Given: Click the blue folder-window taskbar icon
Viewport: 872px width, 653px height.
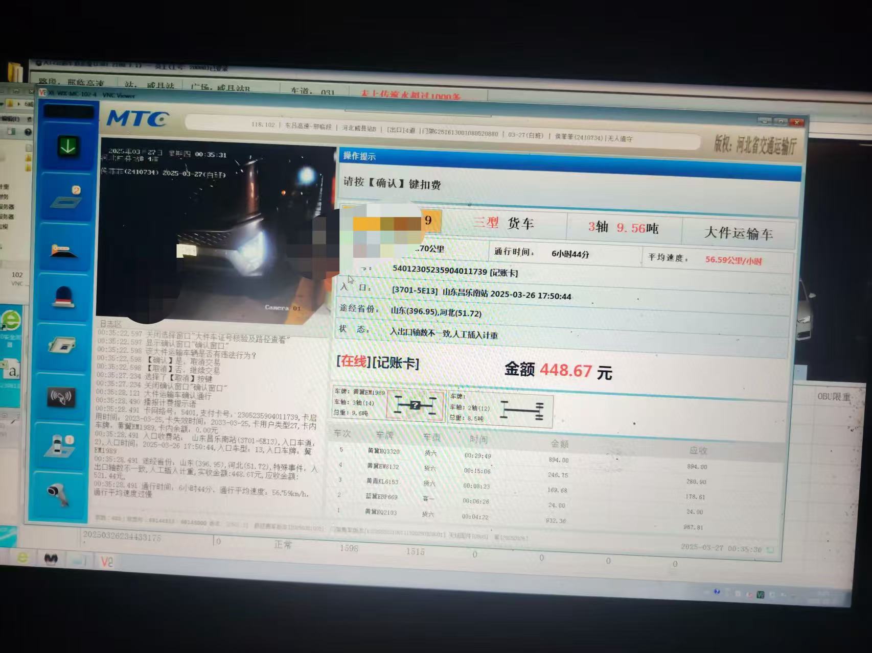Looking at the screenshot, I should (x=79, y=560).
